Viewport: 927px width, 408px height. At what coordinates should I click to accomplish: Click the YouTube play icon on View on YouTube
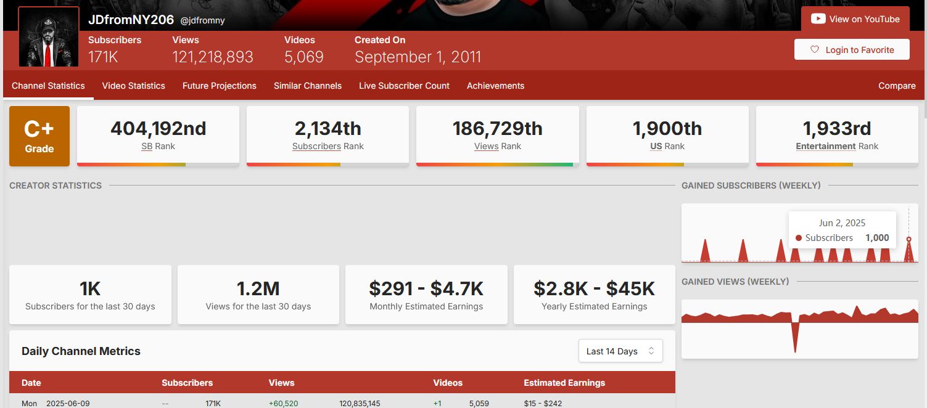coord(818,18)
